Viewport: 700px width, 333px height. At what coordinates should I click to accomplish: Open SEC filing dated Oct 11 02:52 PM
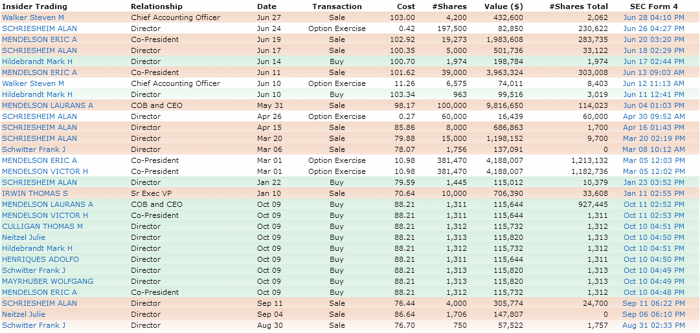coord(653,204)
